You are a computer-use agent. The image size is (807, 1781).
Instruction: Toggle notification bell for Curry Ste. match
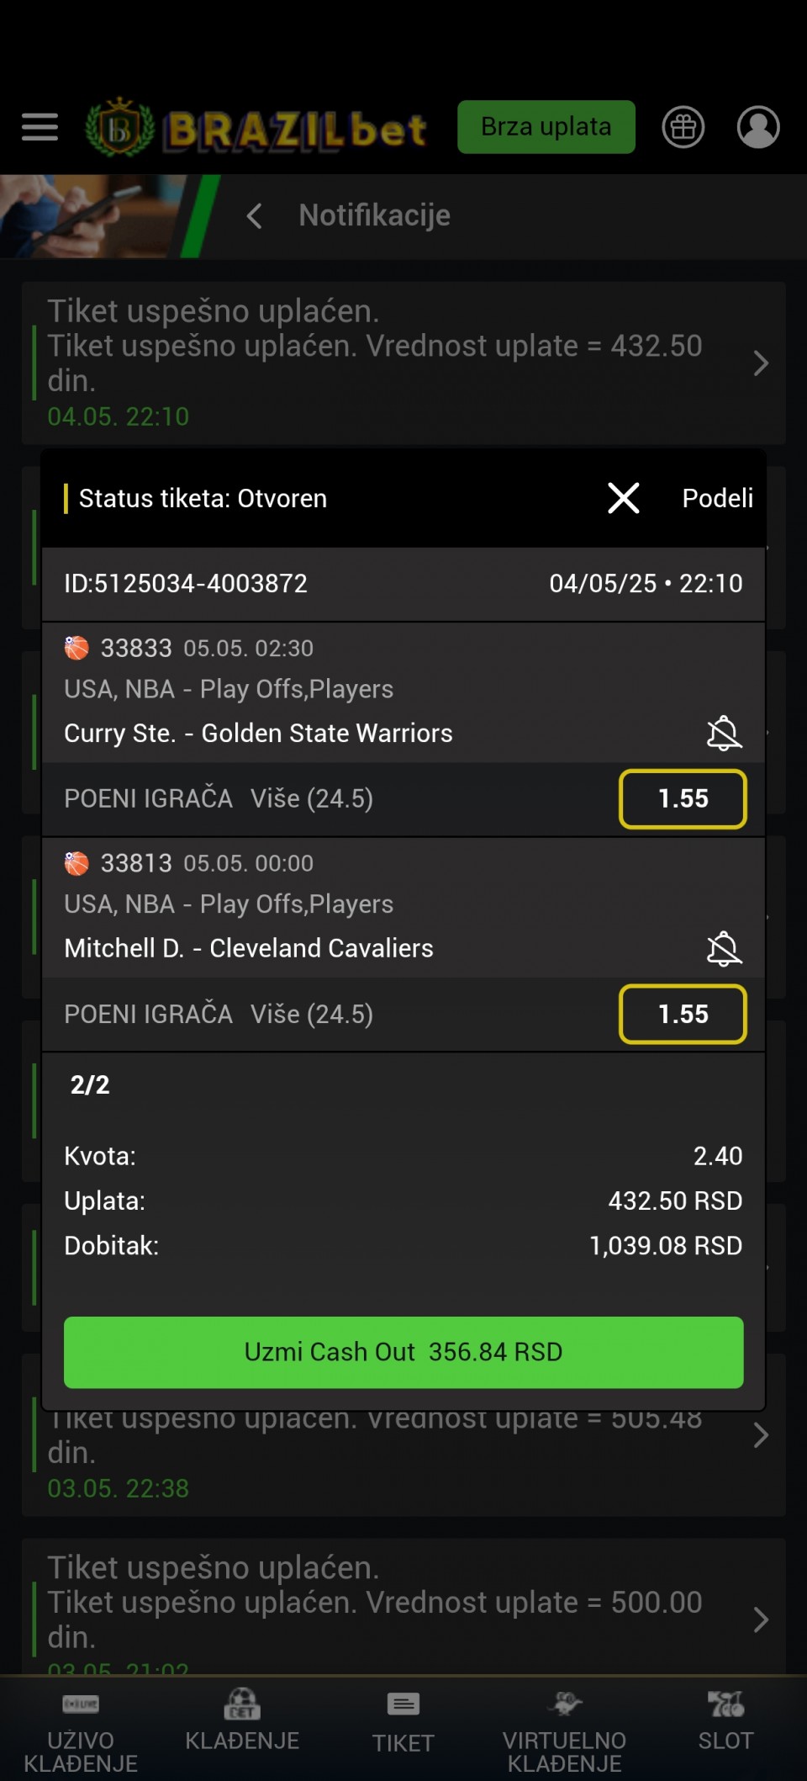[723, 733]
